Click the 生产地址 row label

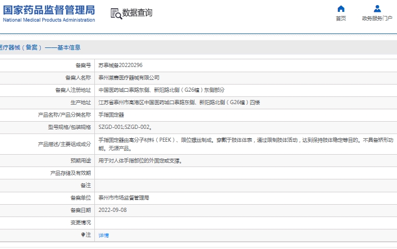tap(81, 103)
